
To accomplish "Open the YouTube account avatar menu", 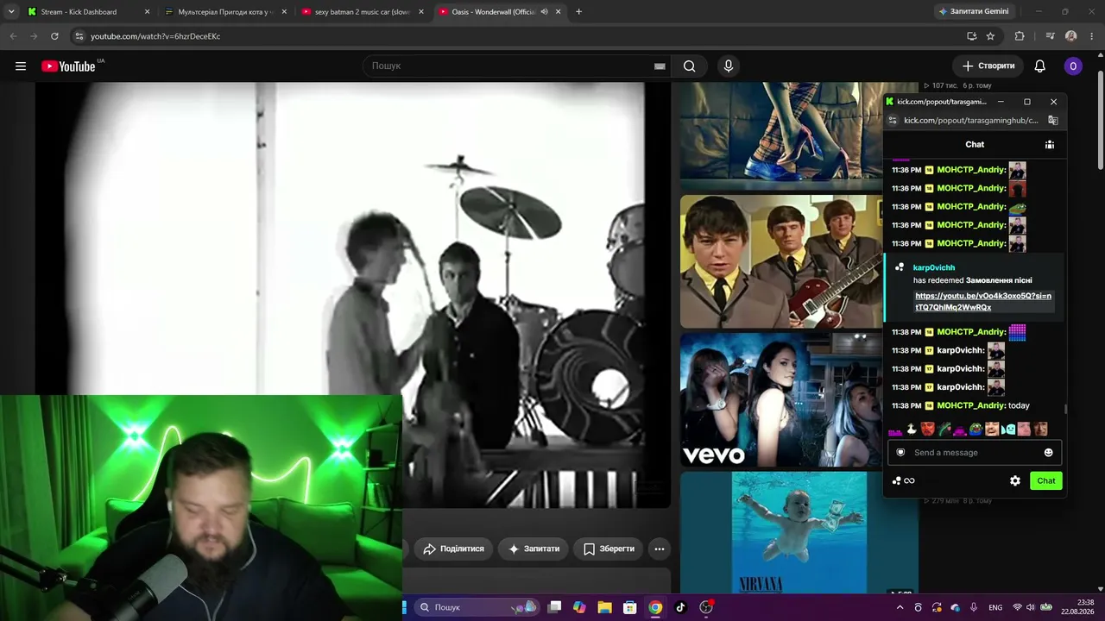I will [1073, 66].
